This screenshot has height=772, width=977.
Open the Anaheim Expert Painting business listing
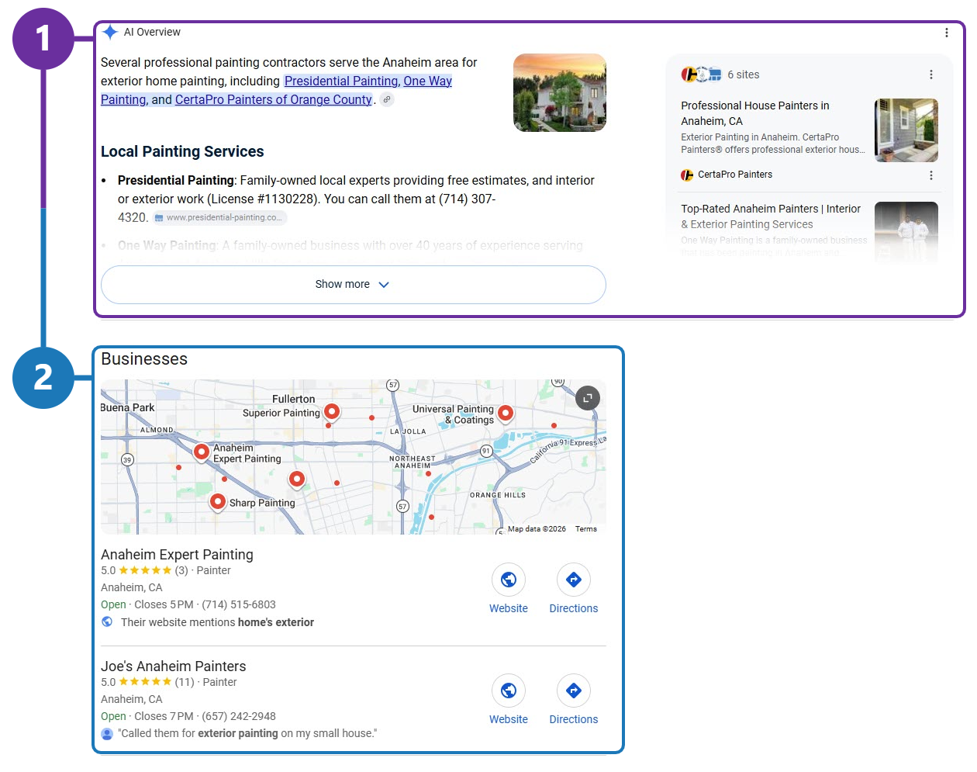(x=177, y=555)
